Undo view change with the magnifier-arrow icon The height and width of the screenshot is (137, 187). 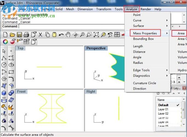tap(110, 35)
